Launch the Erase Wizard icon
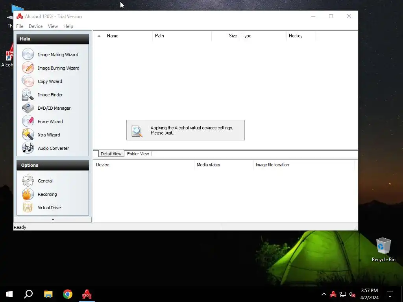Viewport: 403px width, 302px height. point(28,121)
